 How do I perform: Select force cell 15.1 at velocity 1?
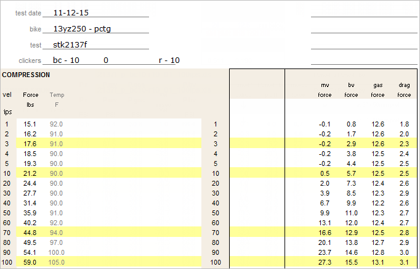coord(30,125)
